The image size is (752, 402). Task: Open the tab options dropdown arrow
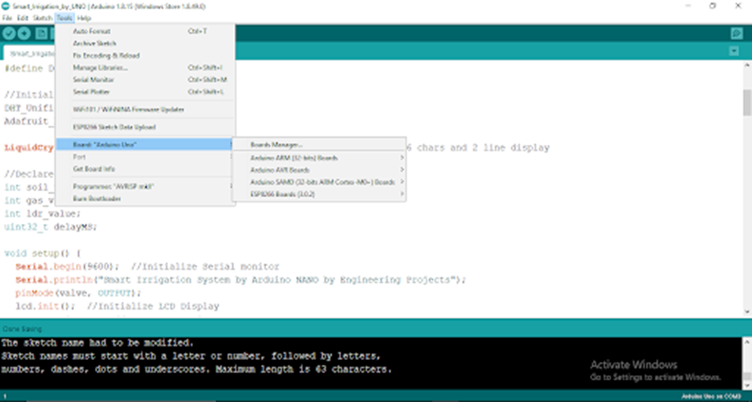[x=734, y=51]
